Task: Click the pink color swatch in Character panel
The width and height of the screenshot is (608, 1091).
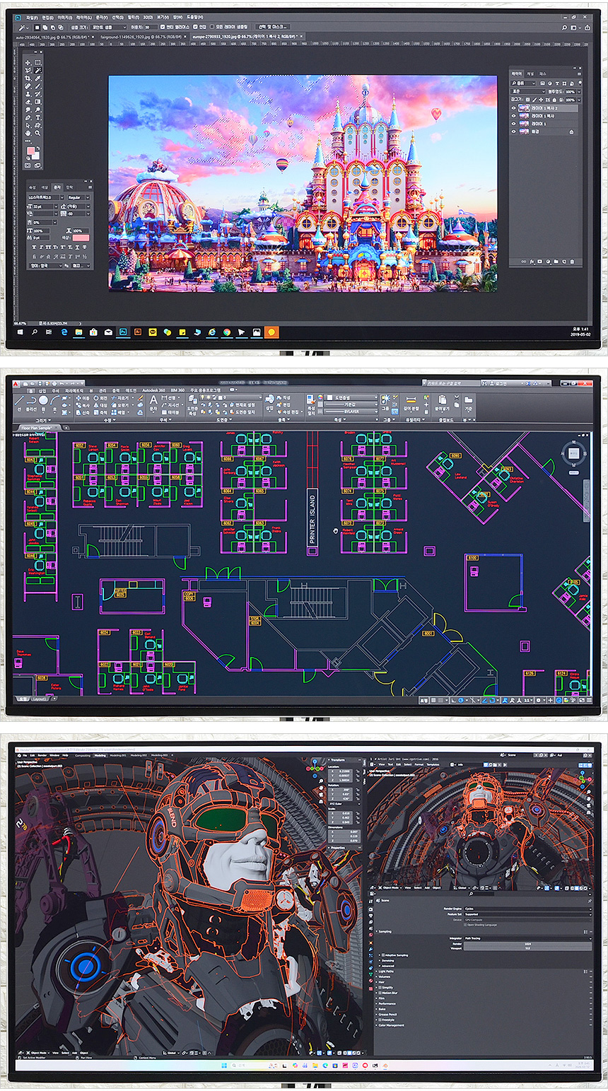Action: [x=81, y=238]
